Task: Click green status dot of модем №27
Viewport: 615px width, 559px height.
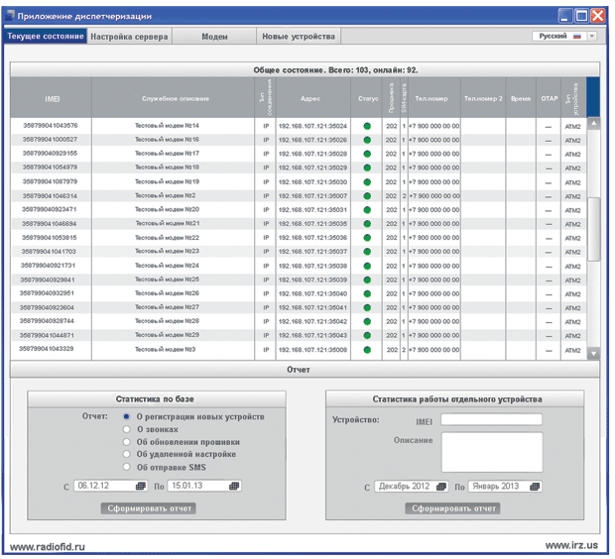Action: pyautogui.click(x=367, y=307)
